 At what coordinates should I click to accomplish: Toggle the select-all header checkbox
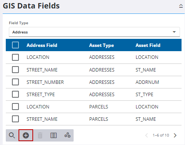tap(15, 45)
